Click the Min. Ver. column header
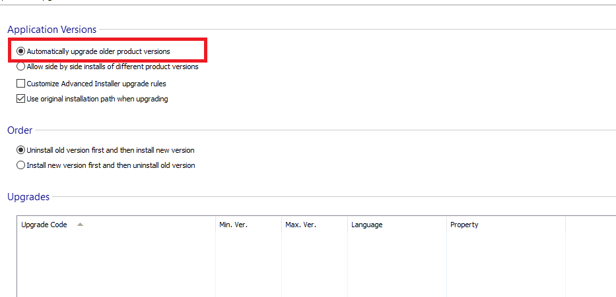 click(233, 225)
